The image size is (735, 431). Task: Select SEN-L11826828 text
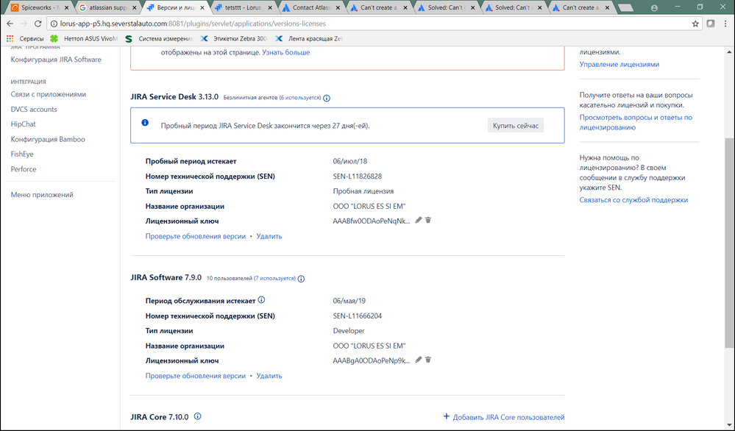(x=357, y=177)
